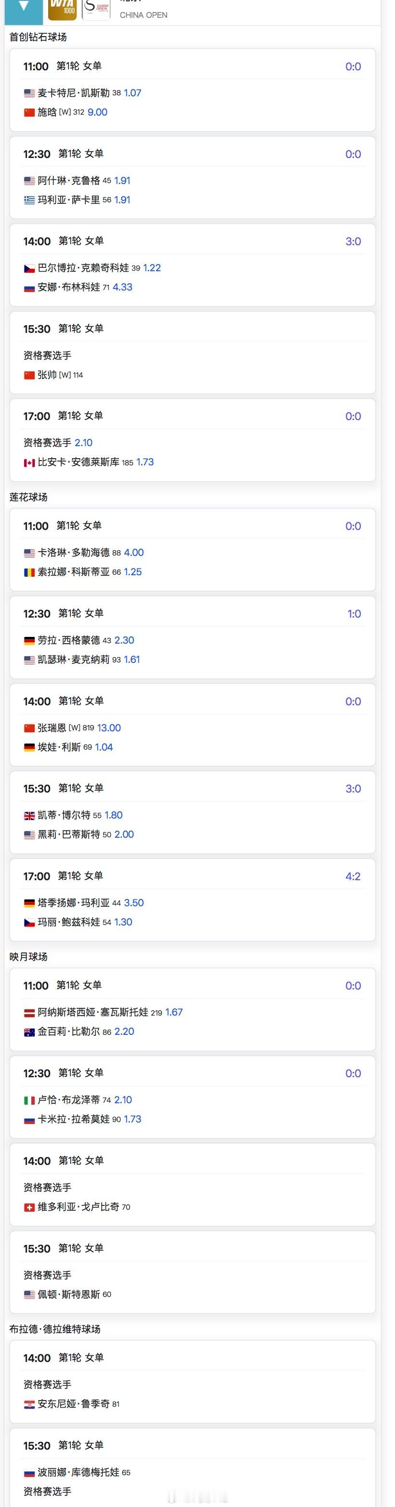Viewport: 395px width, 1507px height.
Task: Click Switzerland flag beside 维多利亚·戈卢比奇
Action: 29,1207
